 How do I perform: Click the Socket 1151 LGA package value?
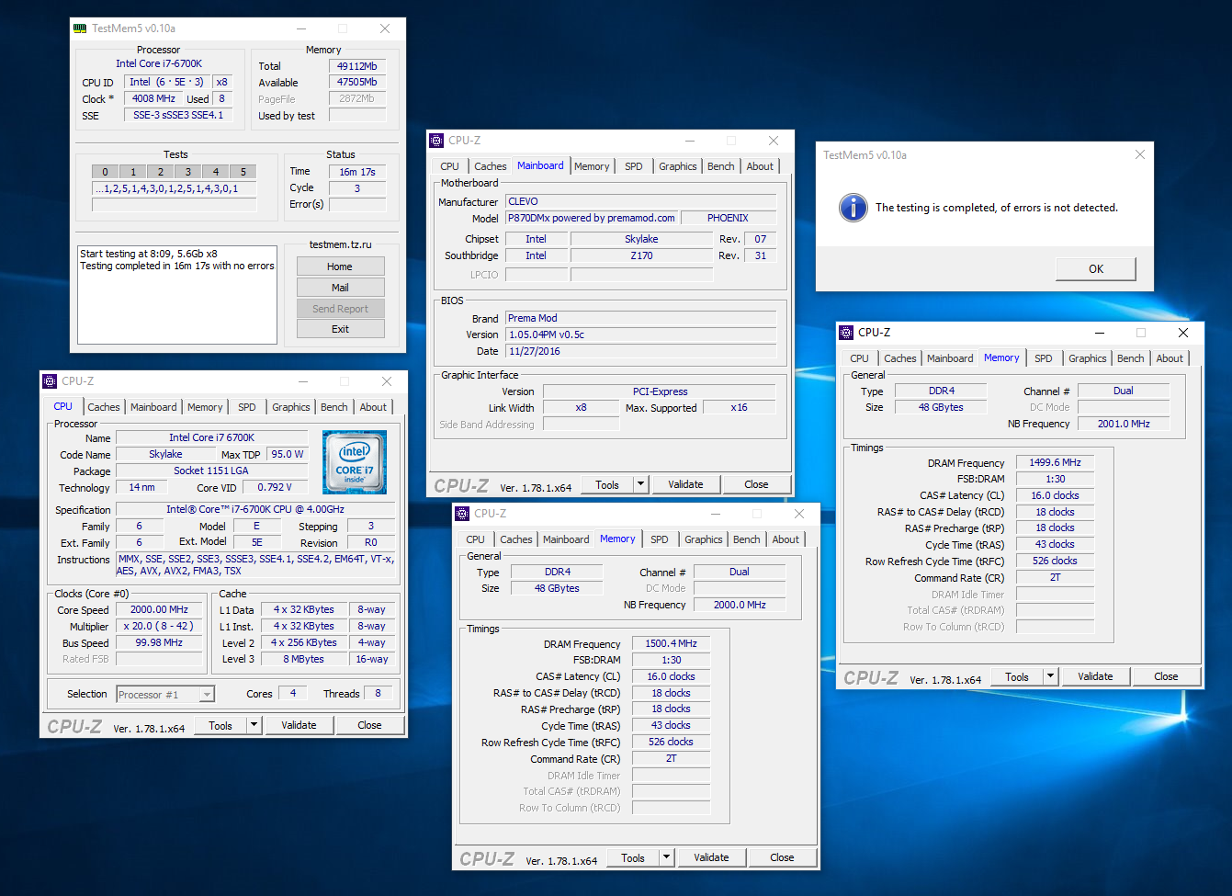point(211,471)
